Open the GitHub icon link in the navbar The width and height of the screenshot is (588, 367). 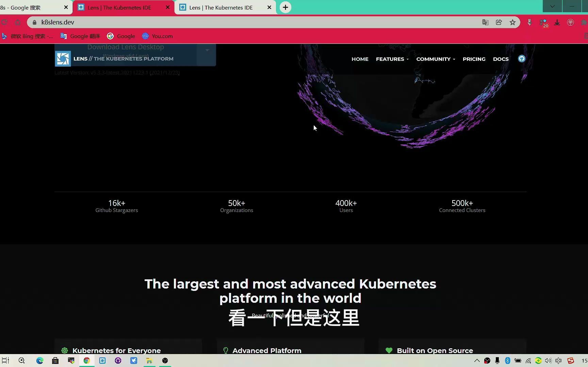pyautogui.click(x=522, y=59)
